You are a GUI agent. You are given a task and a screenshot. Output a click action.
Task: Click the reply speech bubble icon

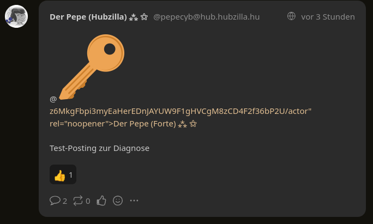pyautogui.click(x=55, y=201)
